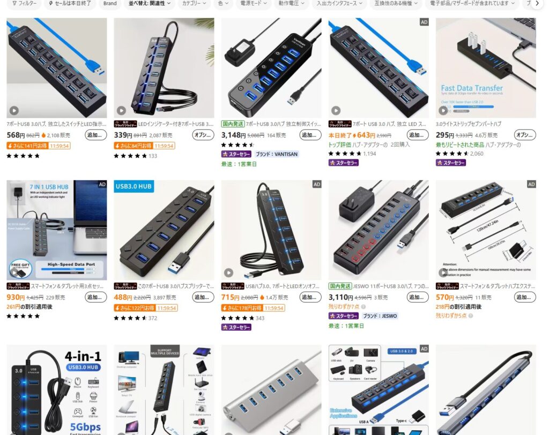Toggle the Brand filter chip

pyautogui.click(x=110, y=4)
